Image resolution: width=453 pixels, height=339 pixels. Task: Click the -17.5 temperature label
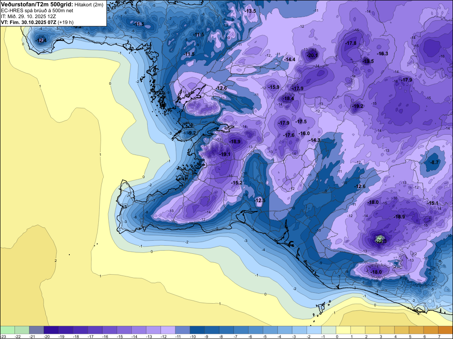[301, 121]
